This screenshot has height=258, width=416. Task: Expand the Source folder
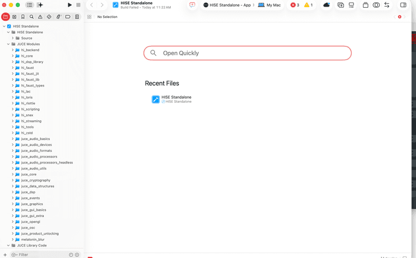pyautogui.click(x=13, y=38)
